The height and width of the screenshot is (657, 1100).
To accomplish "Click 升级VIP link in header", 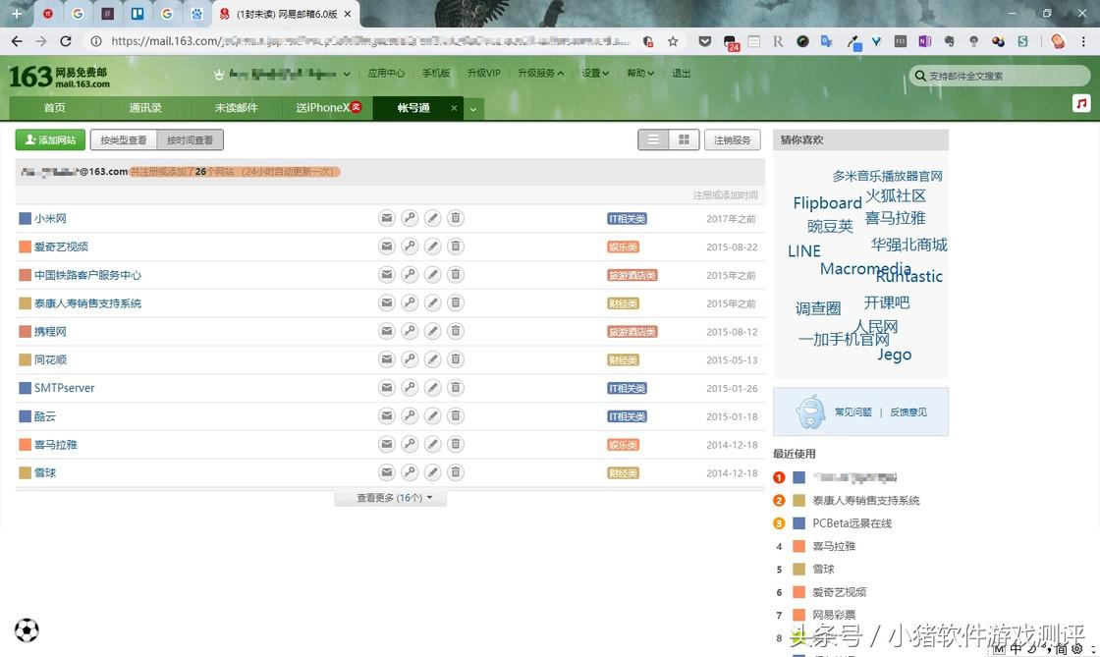I will click(x=483, y=73).
